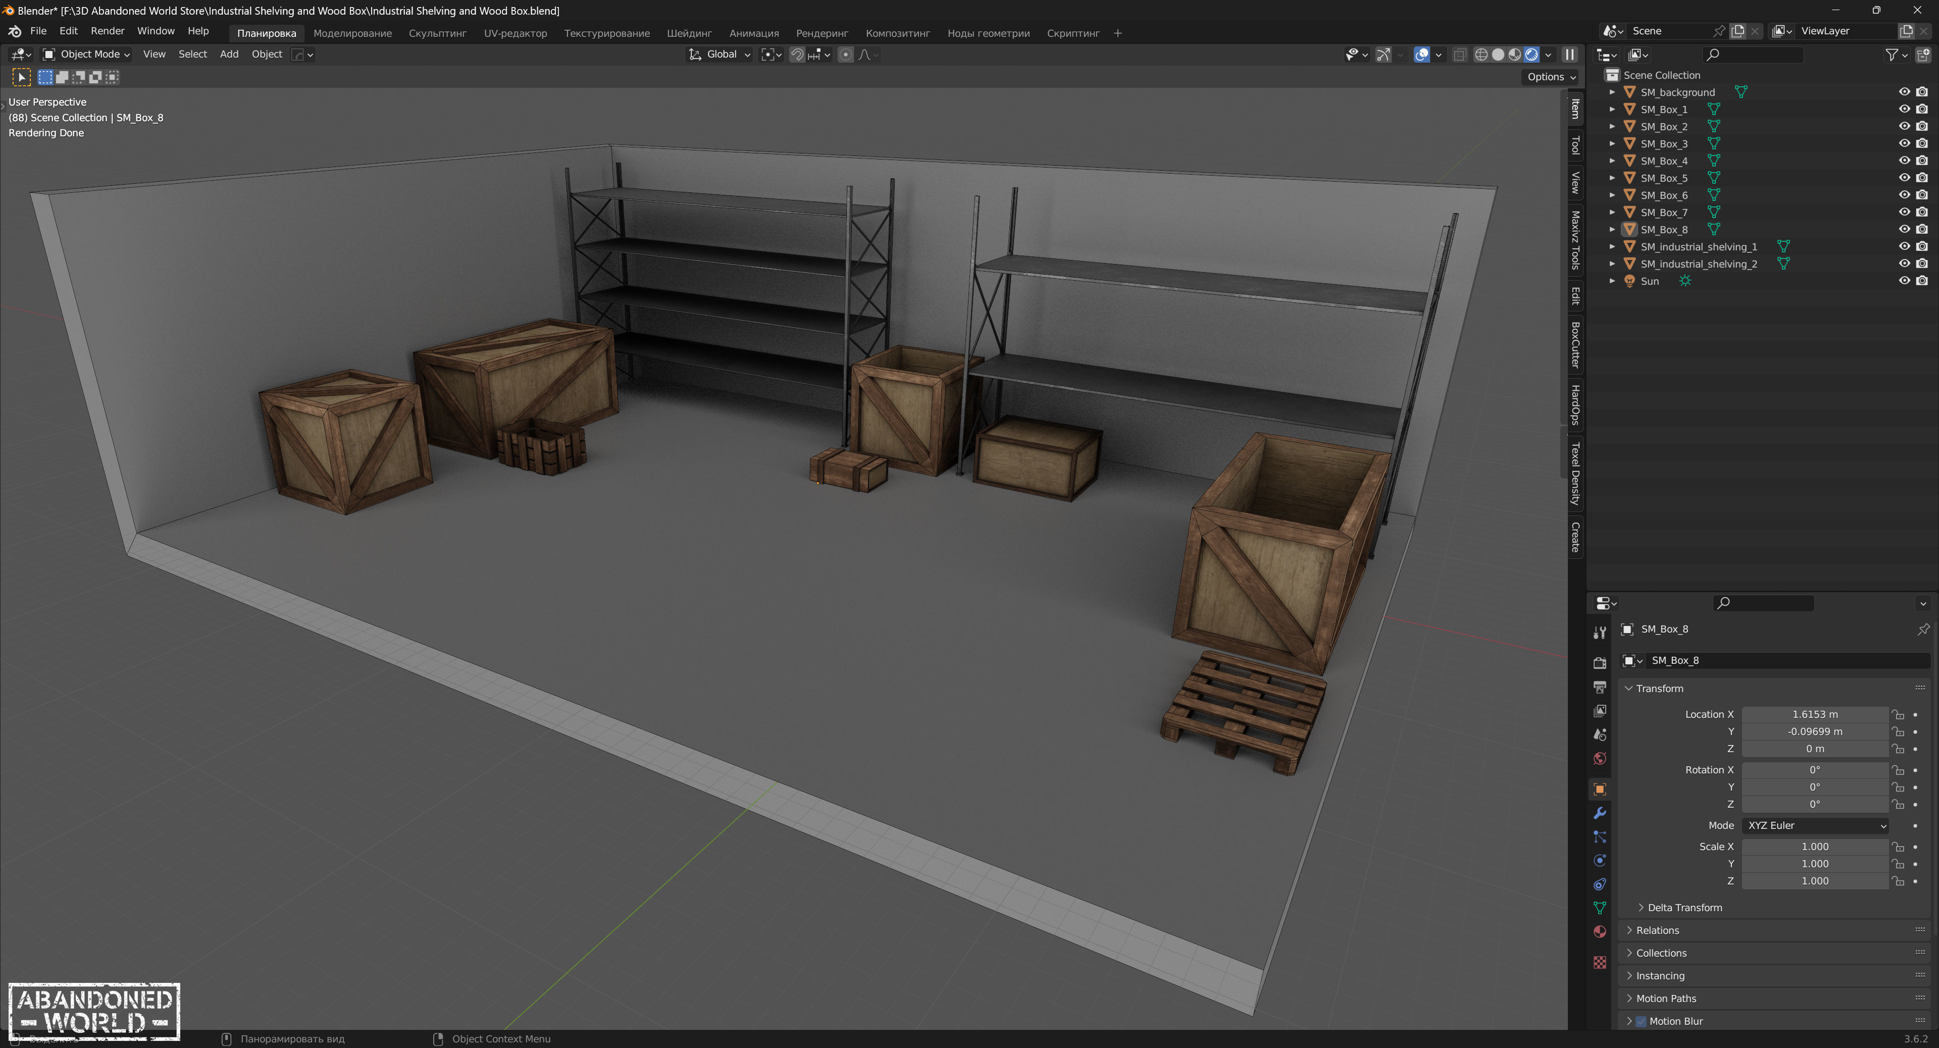The width and height of the screenshot is (1939, 1048).
Task: Open the File menu
Action: (x=38, y=31)
